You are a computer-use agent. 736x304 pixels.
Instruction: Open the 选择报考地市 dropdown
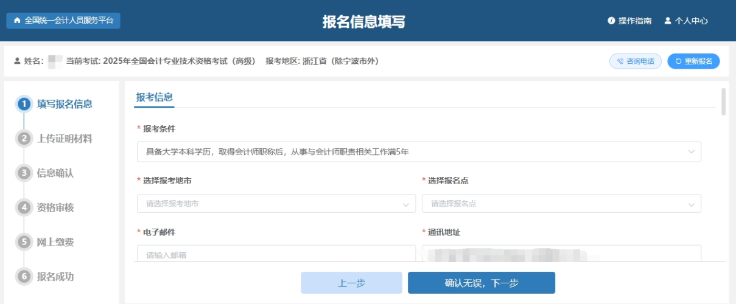[x=276, y=204]
